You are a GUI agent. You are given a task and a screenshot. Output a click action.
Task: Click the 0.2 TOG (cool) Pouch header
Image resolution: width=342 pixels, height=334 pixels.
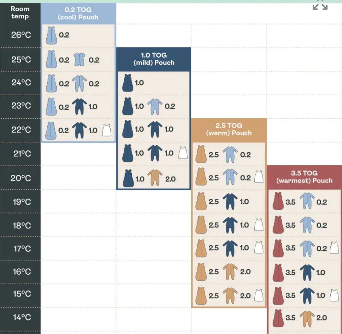(78, 13)
